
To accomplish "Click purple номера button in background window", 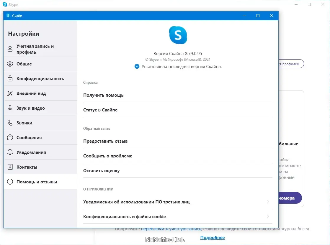I will coord(290,198).
